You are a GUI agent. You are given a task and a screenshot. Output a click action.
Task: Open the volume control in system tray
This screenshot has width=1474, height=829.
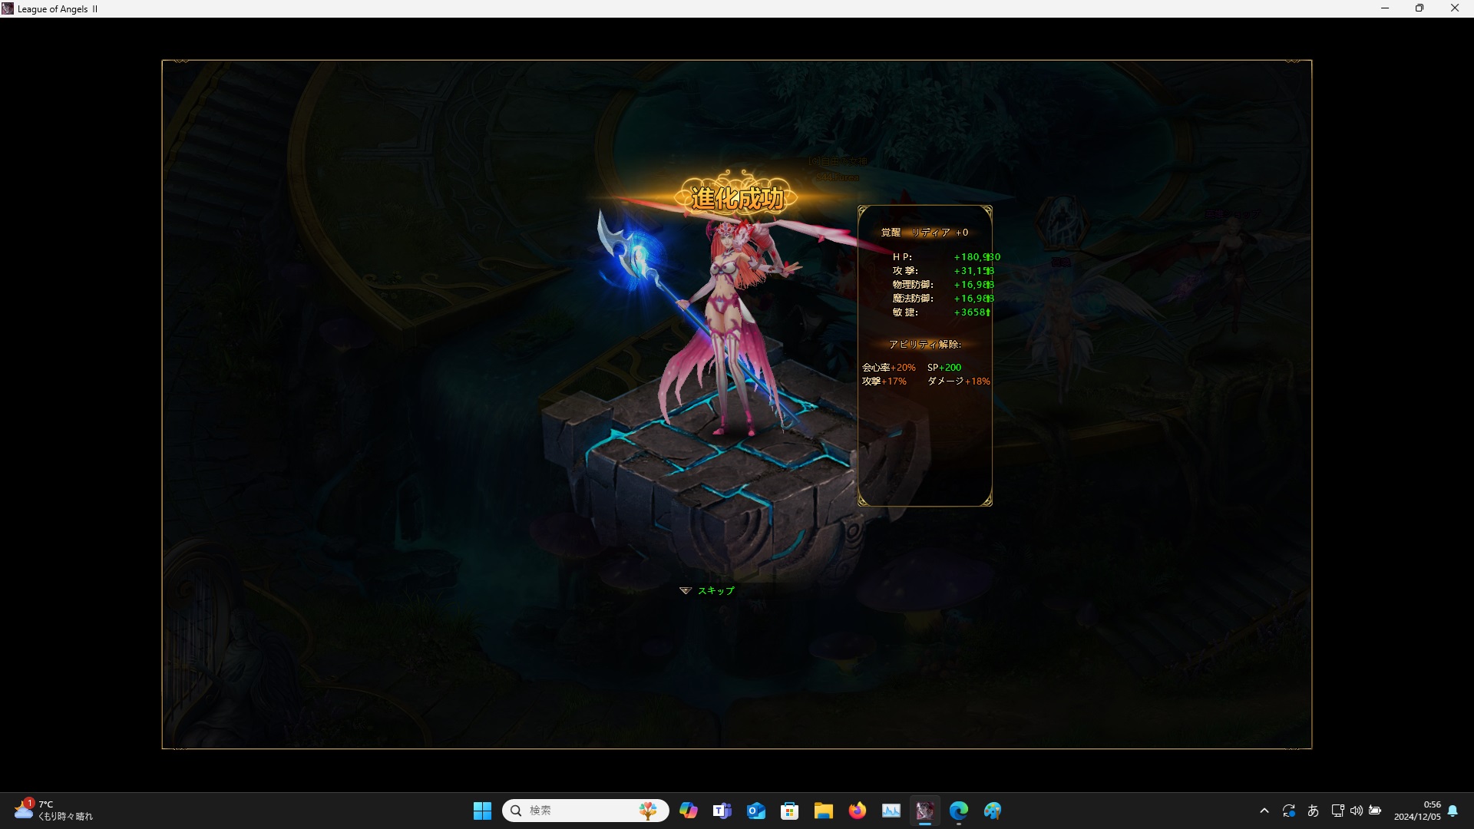click(1357, 811)
